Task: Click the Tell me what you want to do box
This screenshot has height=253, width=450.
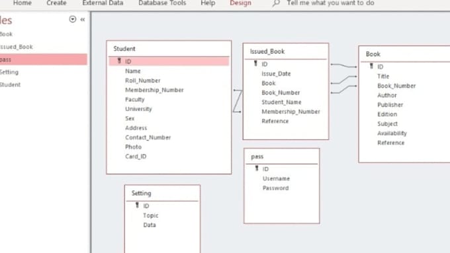Action: [330, 3]
